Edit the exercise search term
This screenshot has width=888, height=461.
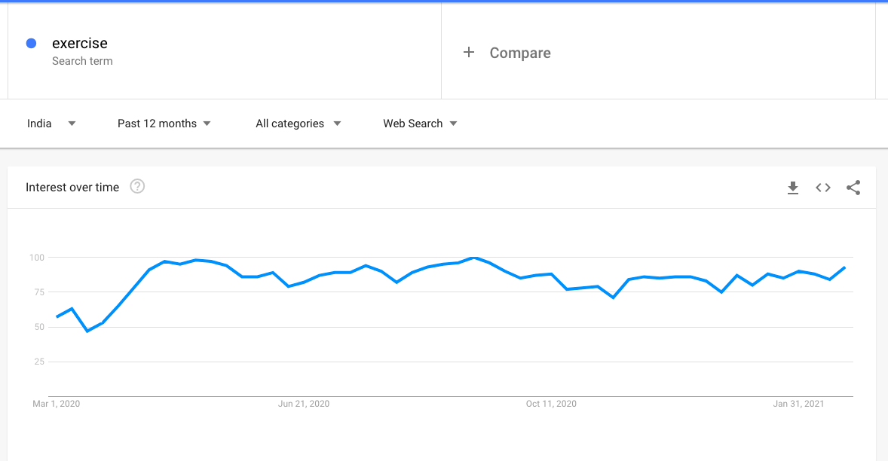(80, 44)
